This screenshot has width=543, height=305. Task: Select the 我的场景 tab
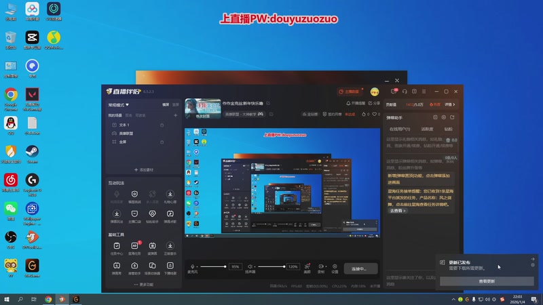[115, 115]
